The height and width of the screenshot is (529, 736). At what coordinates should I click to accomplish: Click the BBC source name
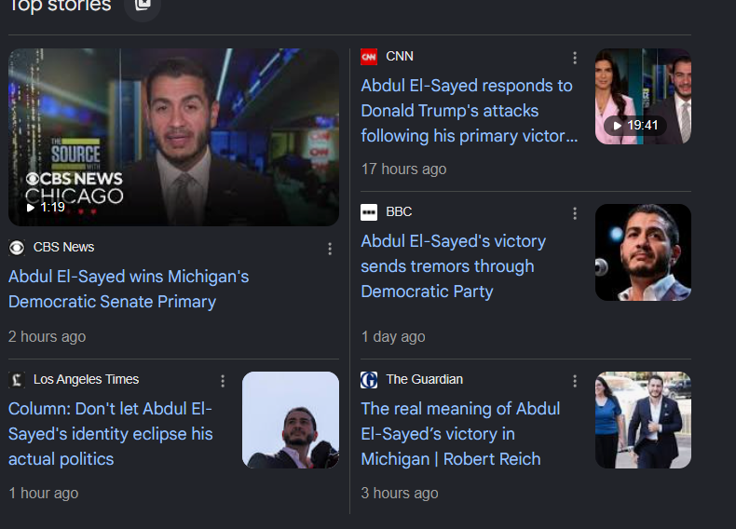(399, 211)
